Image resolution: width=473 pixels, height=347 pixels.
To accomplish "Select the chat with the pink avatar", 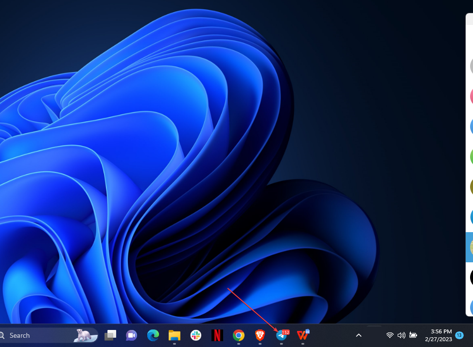I will pyautogui.click(x=471, y=96).
